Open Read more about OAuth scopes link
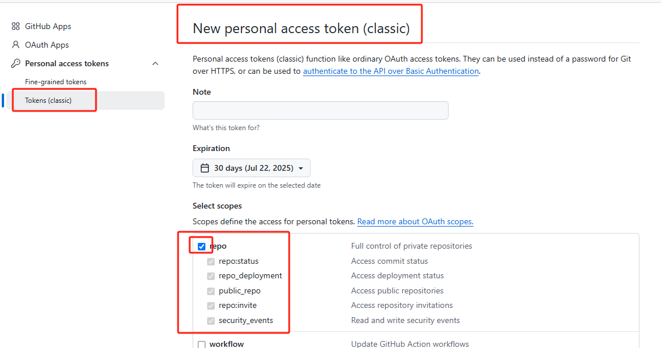Viewport: 661px width, 348px height. click(415, 221)
